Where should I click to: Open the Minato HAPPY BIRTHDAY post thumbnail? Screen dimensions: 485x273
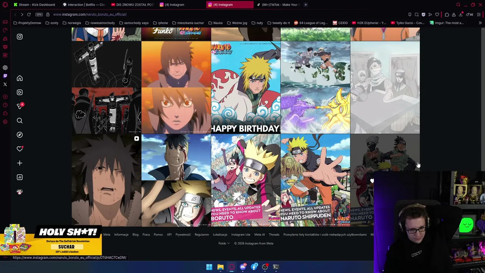(246, 88)
